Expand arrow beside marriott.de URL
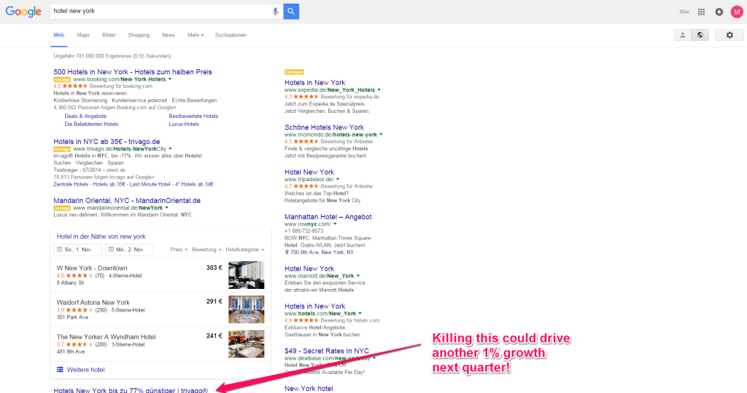Image resolution: width=747 pixels, height=393 pixels. click(x=358, y=276)
